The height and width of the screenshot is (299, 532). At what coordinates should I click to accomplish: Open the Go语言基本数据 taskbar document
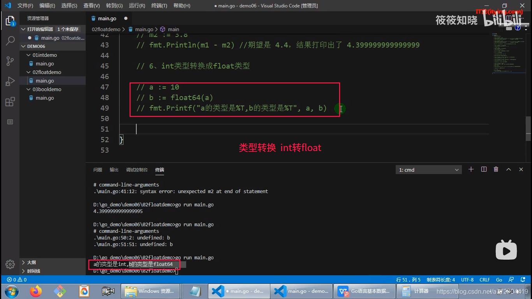click(365, 291)
